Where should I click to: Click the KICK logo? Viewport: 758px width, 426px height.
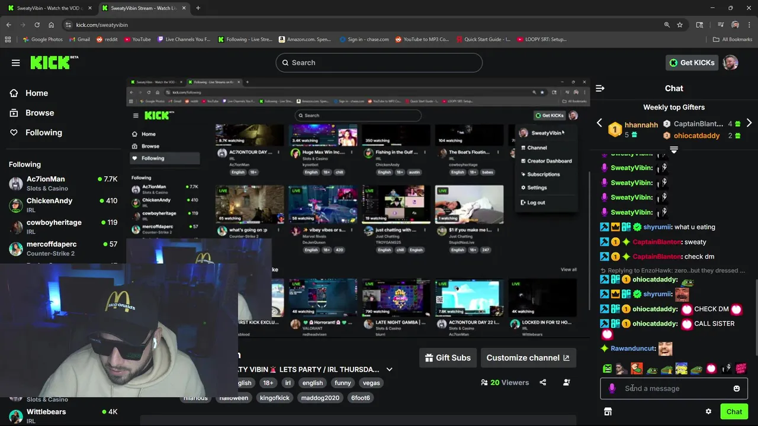[54, 63]
